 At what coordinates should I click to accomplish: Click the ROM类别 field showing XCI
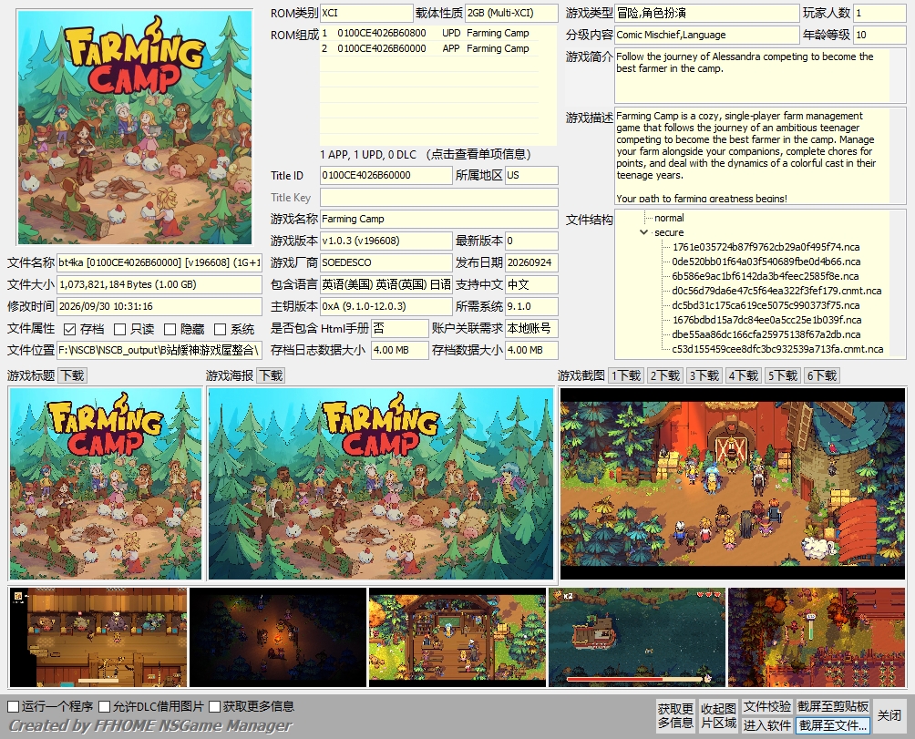[366, 13]
